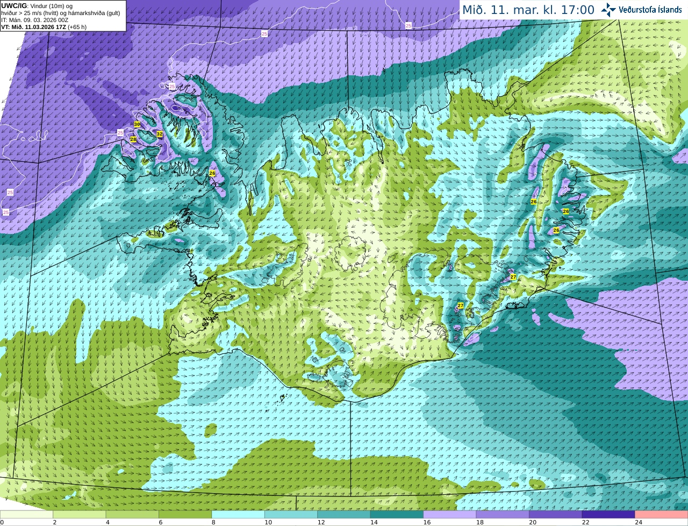The width and height of the screenshot is (688, 526).
Task: Click the scale label '14'
Action: [x=374, y=522]
